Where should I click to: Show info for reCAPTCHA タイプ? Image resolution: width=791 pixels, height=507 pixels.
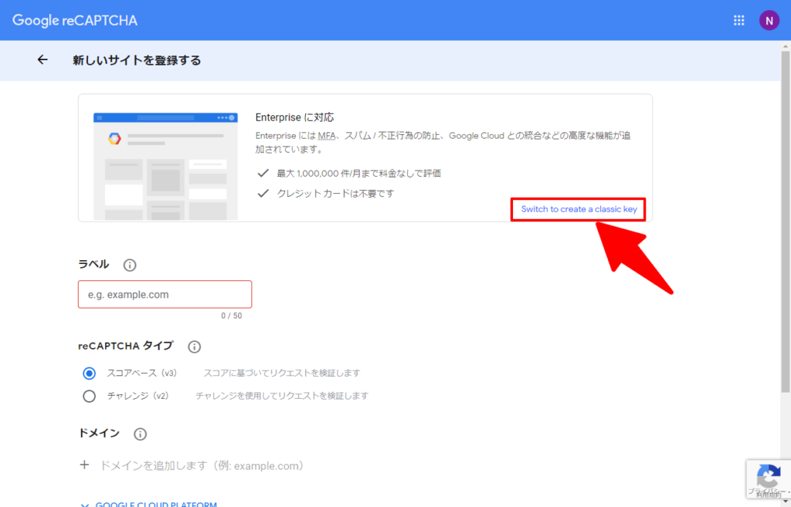tap(195, 347)
